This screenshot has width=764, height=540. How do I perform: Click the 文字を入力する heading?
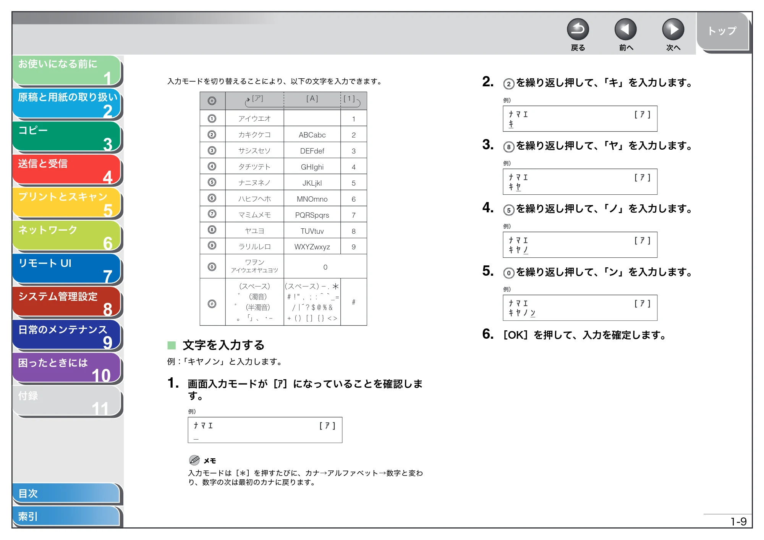223,345
